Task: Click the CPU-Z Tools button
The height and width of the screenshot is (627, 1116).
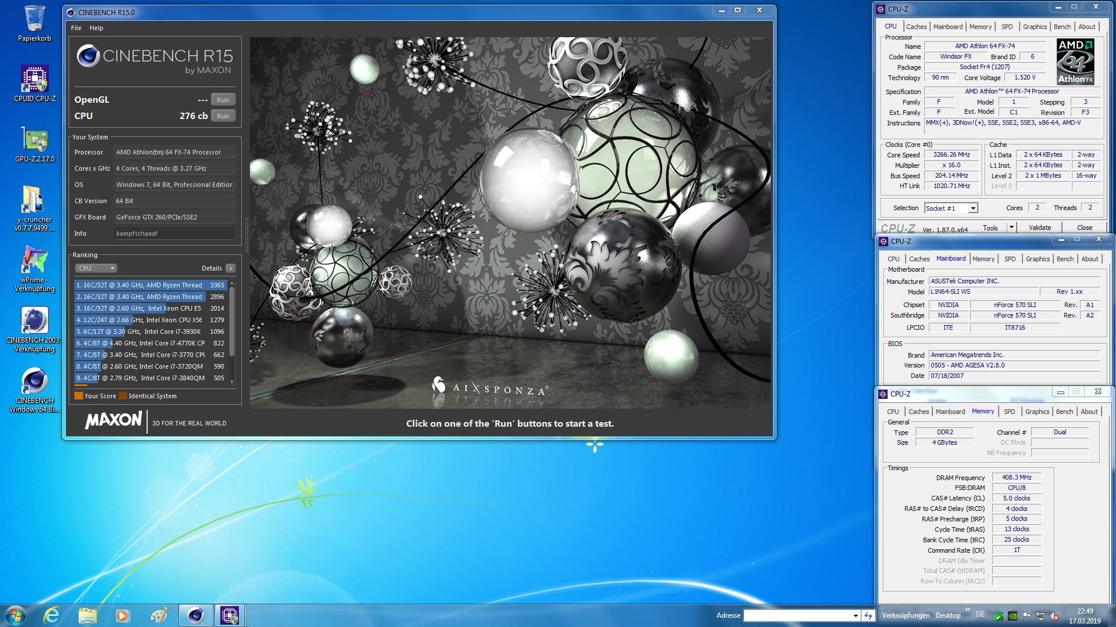Action: point(990,228)
